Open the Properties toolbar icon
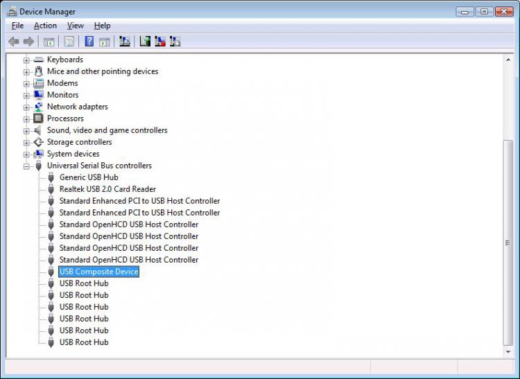The image size is (520, 379). (x=69, y=42)
